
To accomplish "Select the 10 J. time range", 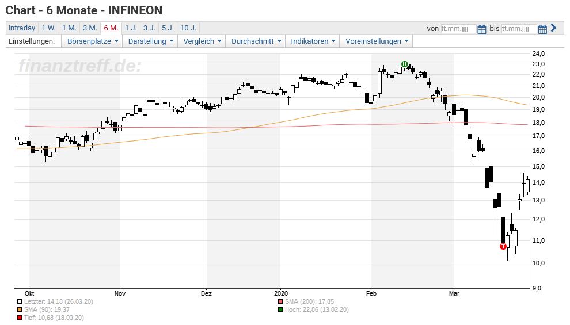I will pos(188,28).
